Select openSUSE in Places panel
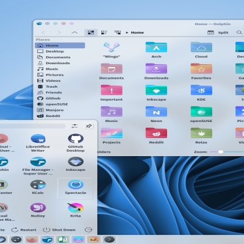 pos(60,104)
